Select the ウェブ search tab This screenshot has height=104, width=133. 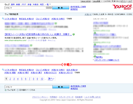coord(7,4)
